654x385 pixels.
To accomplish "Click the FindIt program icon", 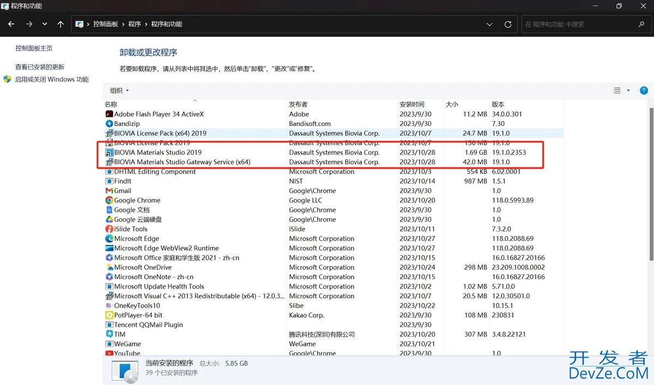I will point(109,181).
